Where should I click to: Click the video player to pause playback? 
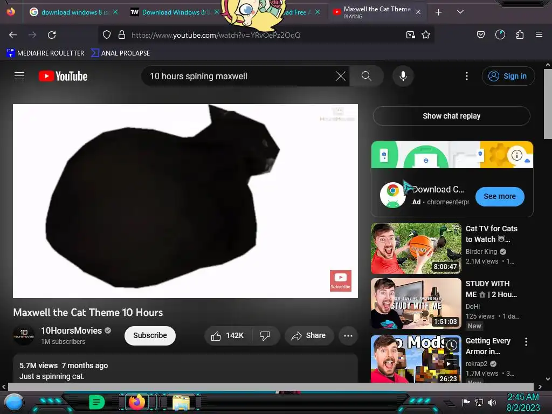(185, 201)
